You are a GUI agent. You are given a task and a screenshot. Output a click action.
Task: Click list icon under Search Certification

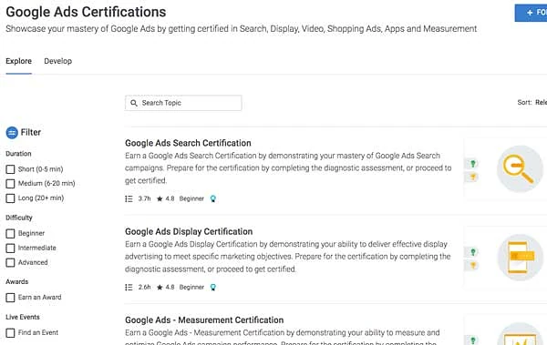[129, 198]
